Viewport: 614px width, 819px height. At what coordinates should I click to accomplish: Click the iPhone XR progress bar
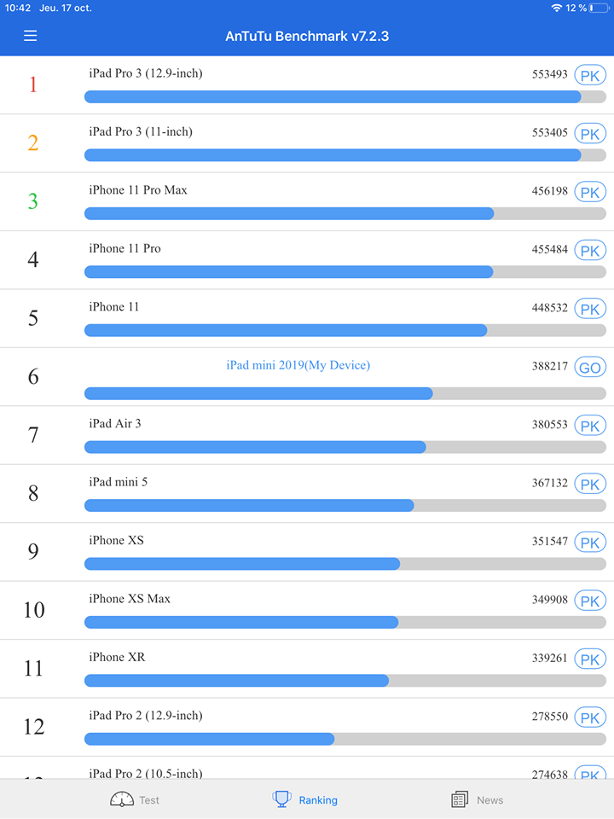[345, 681]
